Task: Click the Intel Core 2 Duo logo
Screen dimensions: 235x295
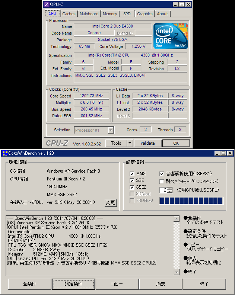Action: click(171, 36)
